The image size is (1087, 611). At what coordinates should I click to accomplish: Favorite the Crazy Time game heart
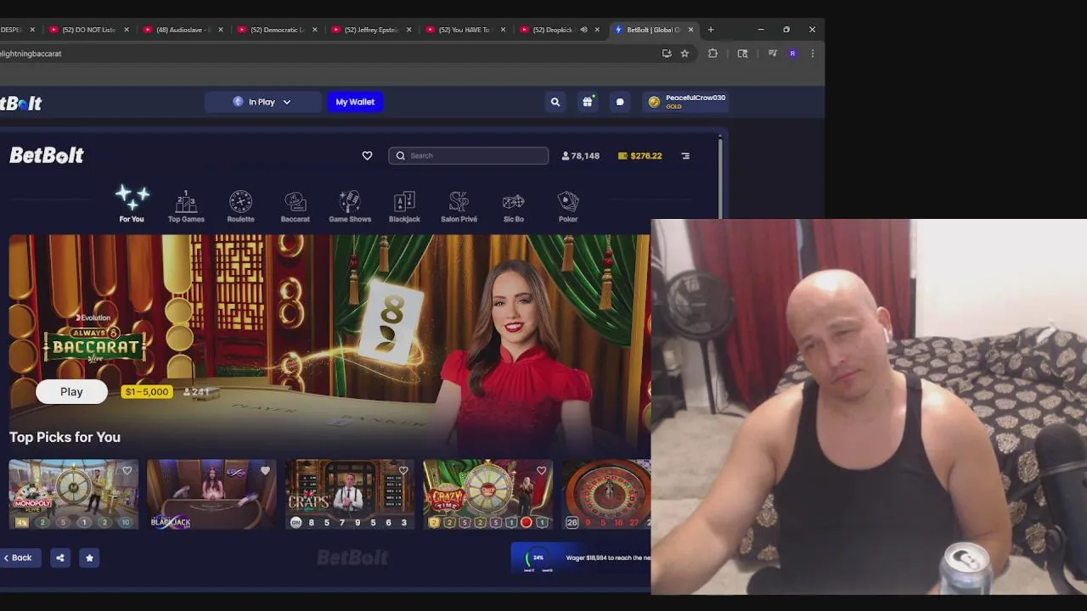pyautogui.click(x=542, y=470)
